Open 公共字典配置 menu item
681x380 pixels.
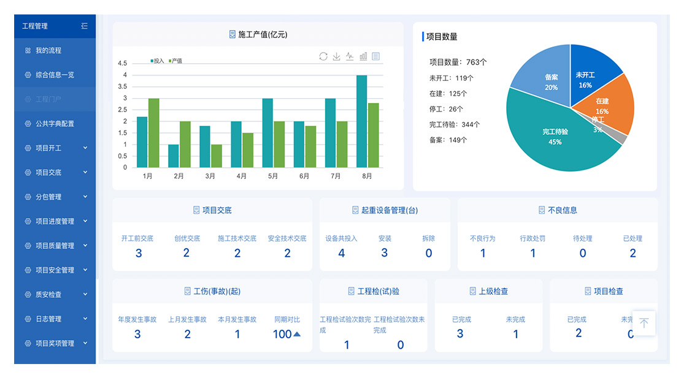55,124
